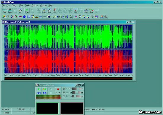Click the speed icon button in Device Controls
This screenshot has width=163, height=115.
click(x=64, y=96)
